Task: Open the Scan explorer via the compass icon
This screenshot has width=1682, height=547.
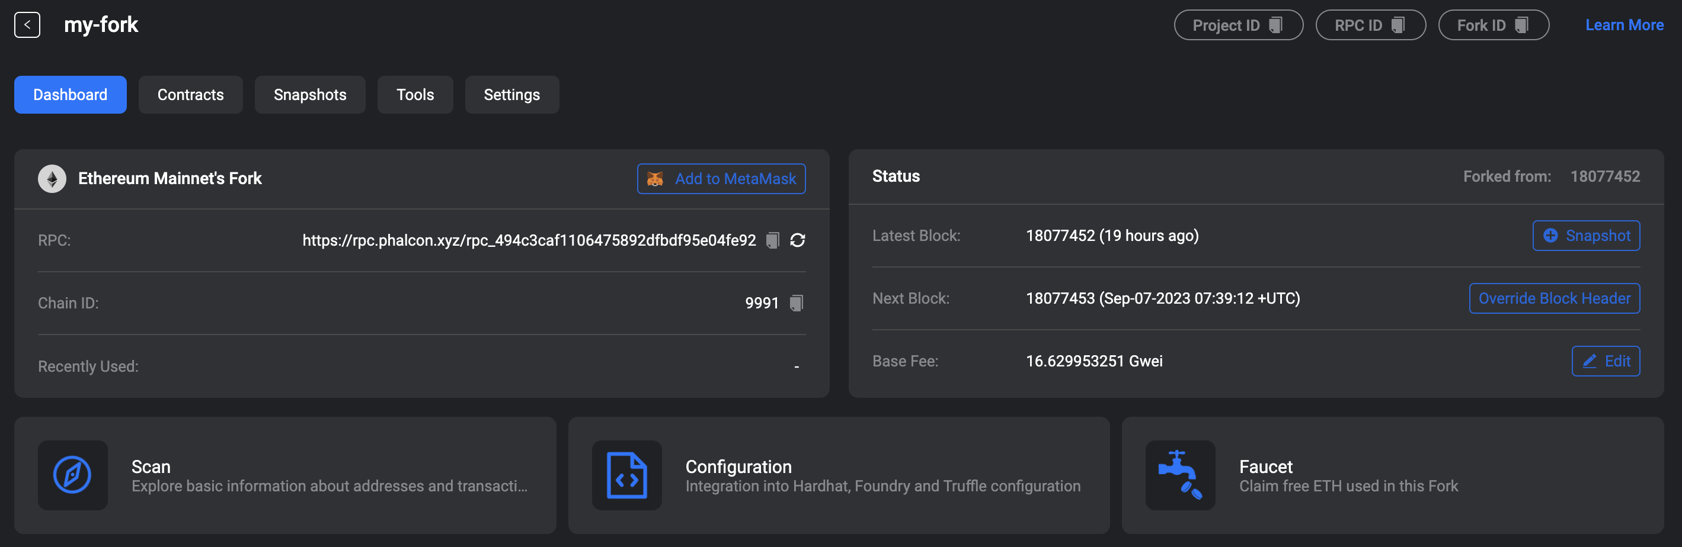Action: 72,475
